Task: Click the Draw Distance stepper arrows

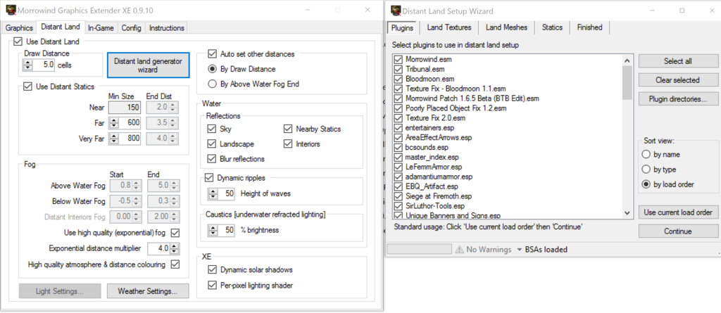Action: pos(27,65)
